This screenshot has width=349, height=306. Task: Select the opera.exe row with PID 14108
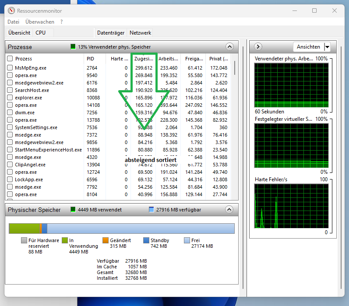(118, 105)
